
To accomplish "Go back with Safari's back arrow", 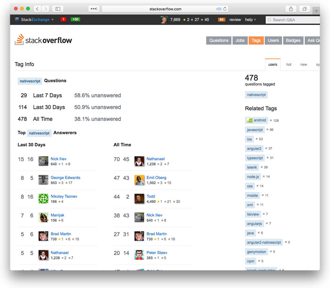I will point(37,9).
